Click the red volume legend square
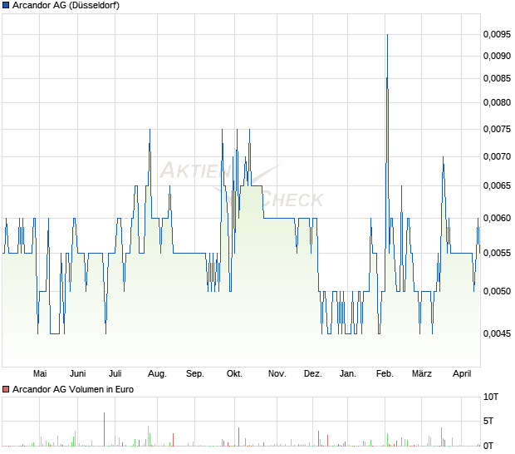The image size is (515, 454). click(6, 390)
